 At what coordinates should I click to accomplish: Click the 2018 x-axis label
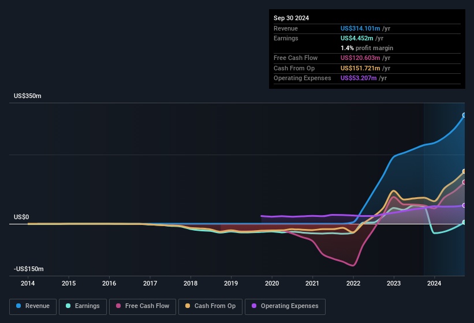(x=191, y=283)
